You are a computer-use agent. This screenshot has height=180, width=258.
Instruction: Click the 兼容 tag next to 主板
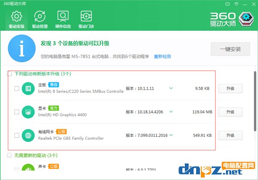tap(54, 85)
